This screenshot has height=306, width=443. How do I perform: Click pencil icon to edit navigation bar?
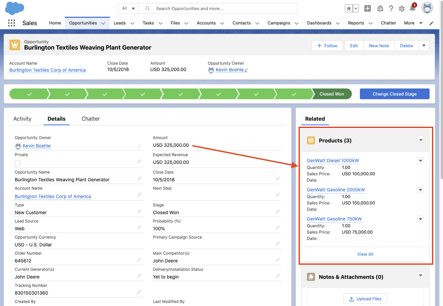(431, 23)
